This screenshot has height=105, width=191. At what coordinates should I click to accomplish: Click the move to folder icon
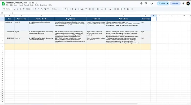33,3
